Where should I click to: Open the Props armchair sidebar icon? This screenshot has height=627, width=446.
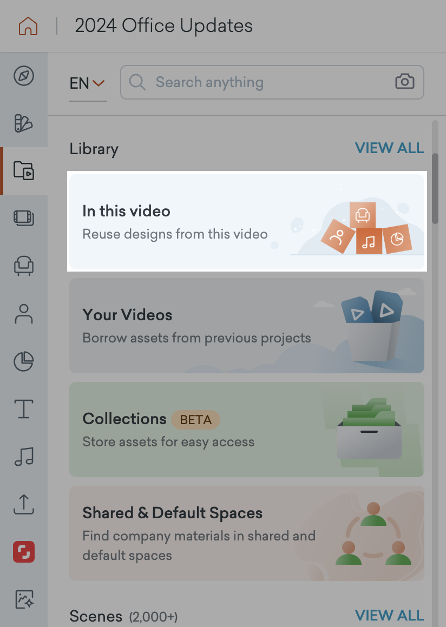tap(24, 266)
